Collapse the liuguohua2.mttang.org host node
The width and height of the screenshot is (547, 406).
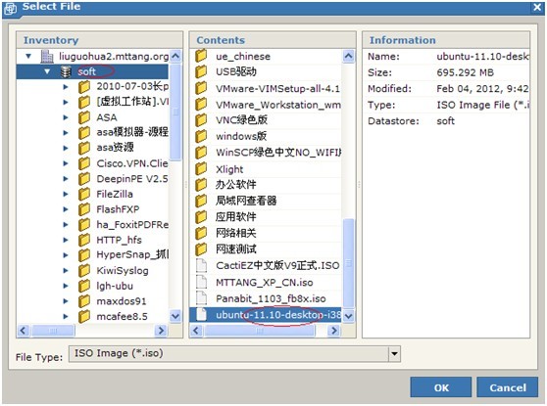pos(28,56)
